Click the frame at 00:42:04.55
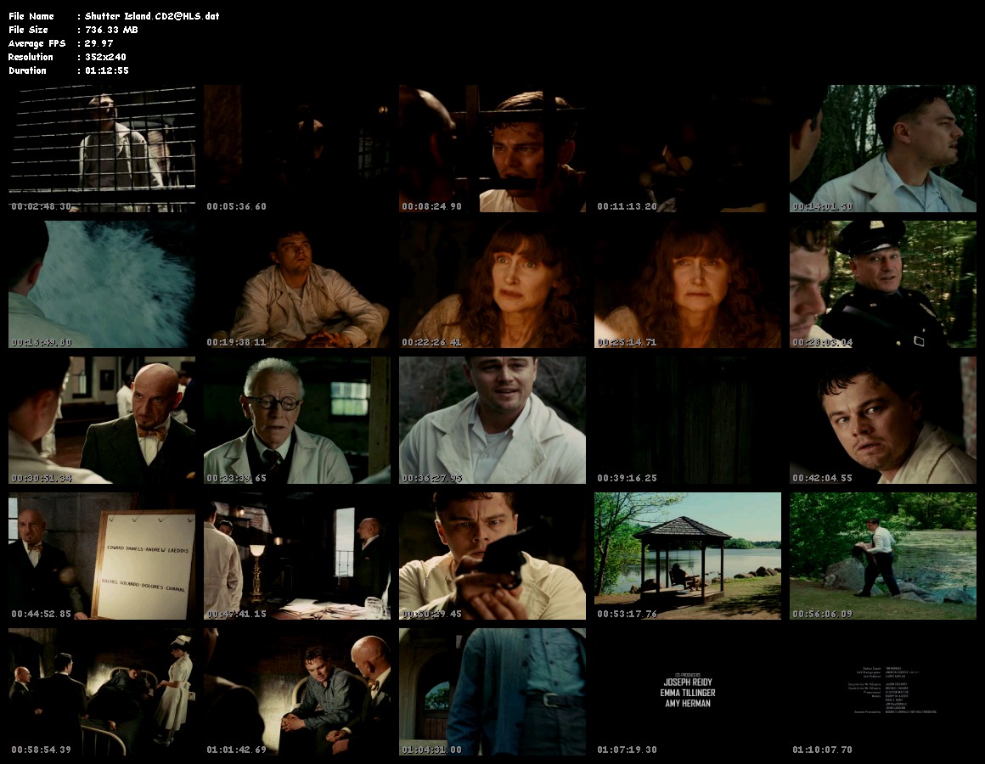Viewport: 985px width, 764px height. (883, 420)
